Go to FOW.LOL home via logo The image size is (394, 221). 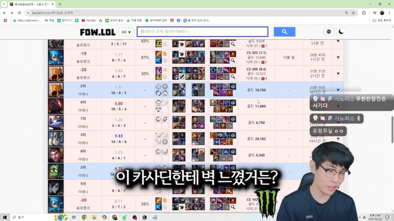[97, 32]
